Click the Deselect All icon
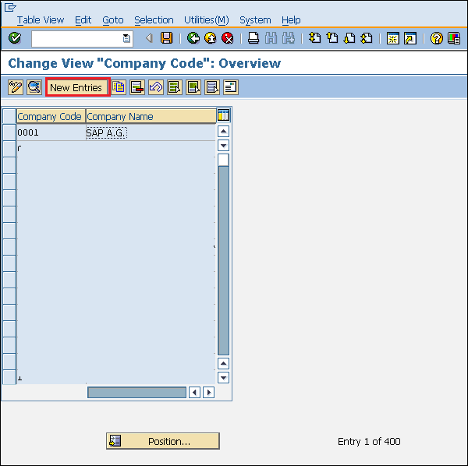468x466 pixels. click(212, 87)
